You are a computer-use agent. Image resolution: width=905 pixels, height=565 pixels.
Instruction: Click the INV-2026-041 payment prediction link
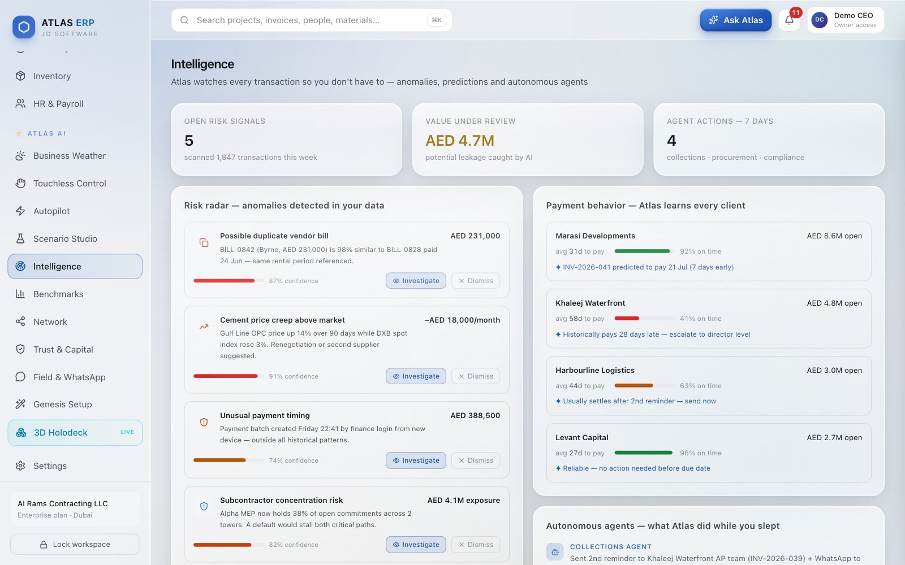coord(645,267)
